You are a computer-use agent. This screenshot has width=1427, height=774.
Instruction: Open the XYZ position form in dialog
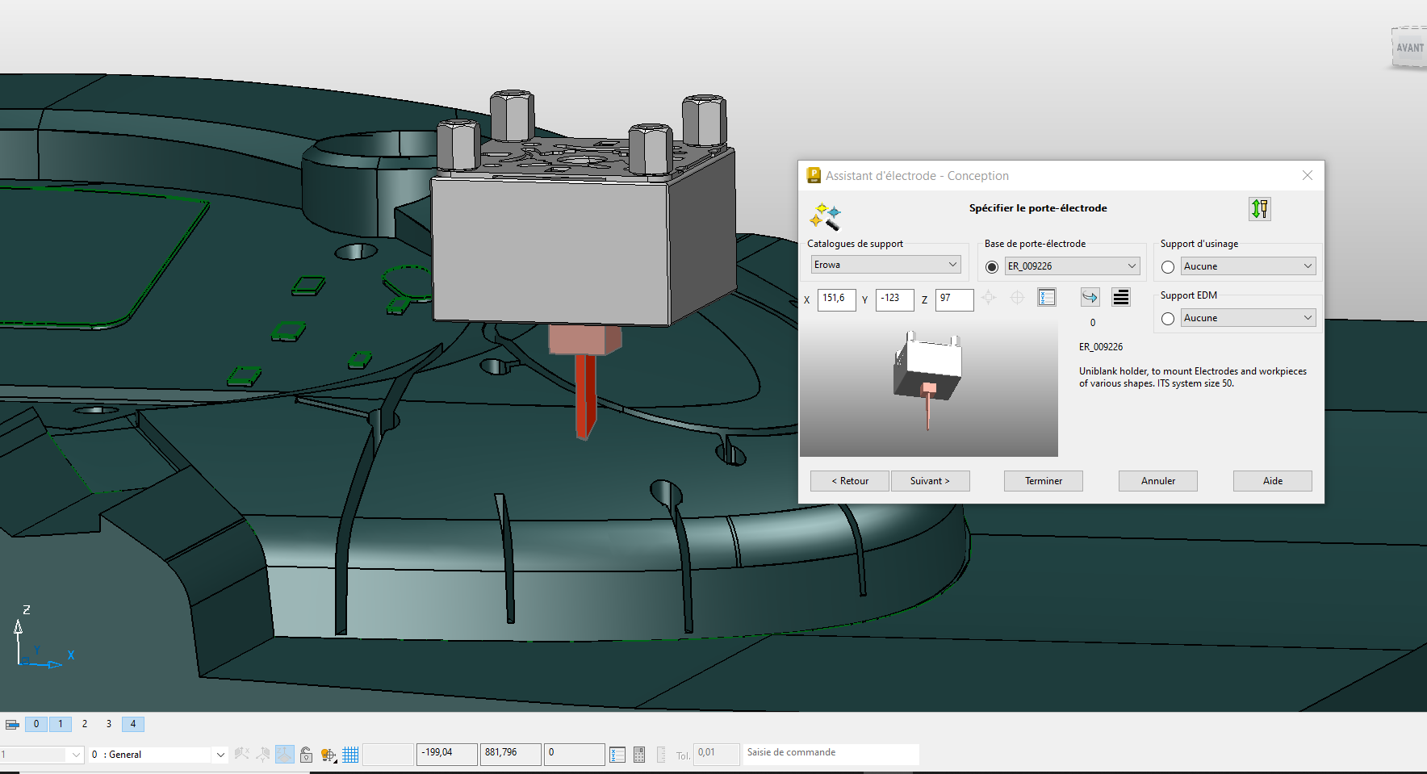pyautogui.click(x=1046, y=298)
